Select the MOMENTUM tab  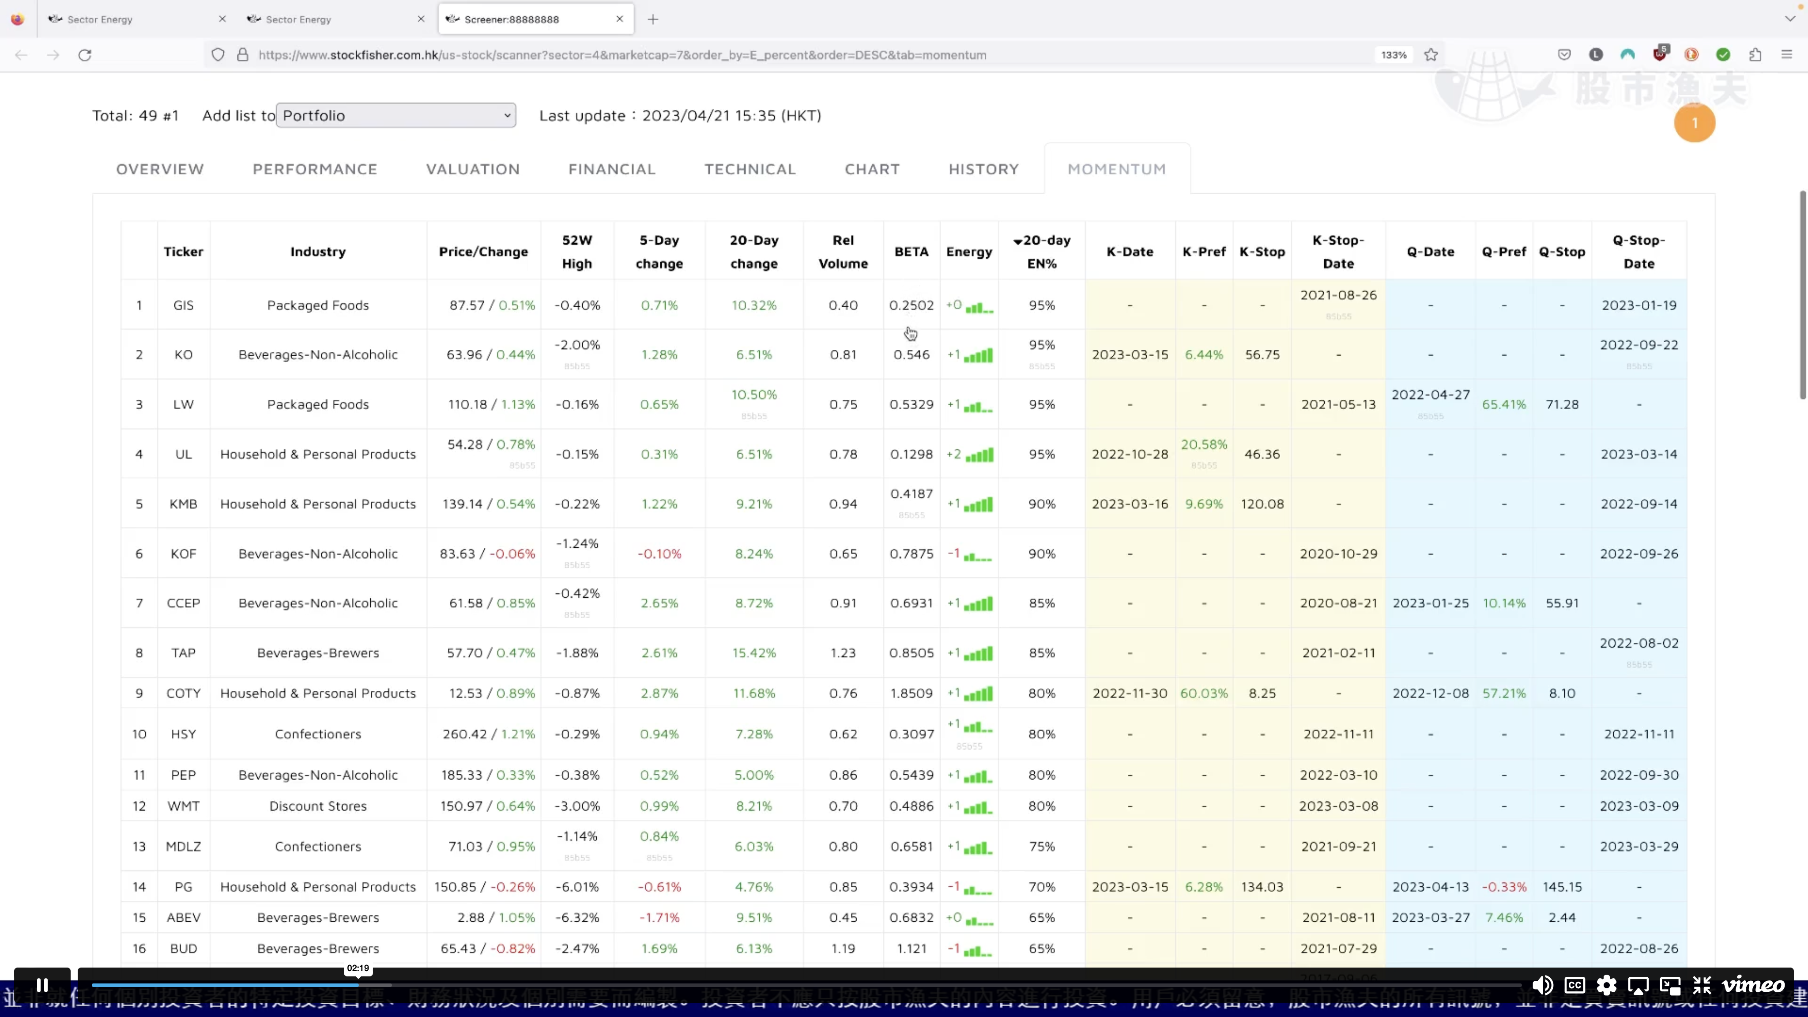(1117, 169)
